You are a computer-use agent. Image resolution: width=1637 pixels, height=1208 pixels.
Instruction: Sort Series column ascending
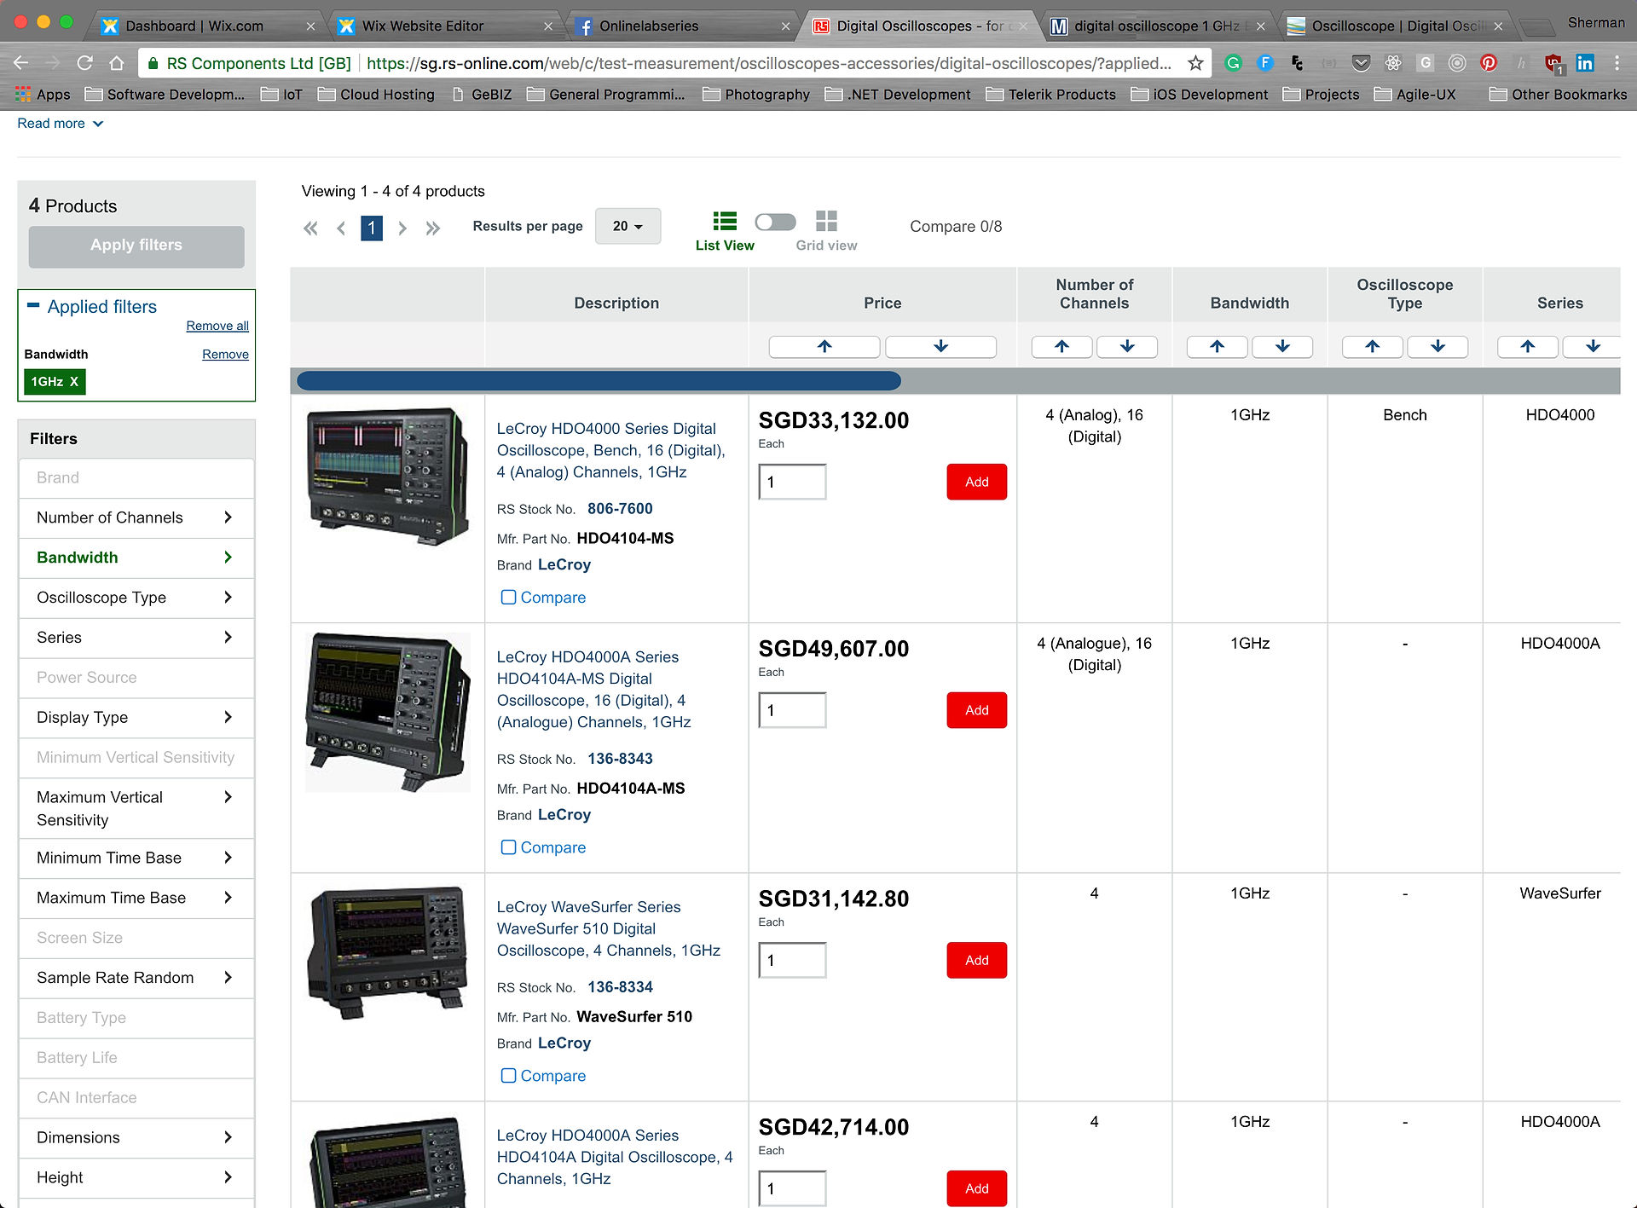pos(1527,346)
